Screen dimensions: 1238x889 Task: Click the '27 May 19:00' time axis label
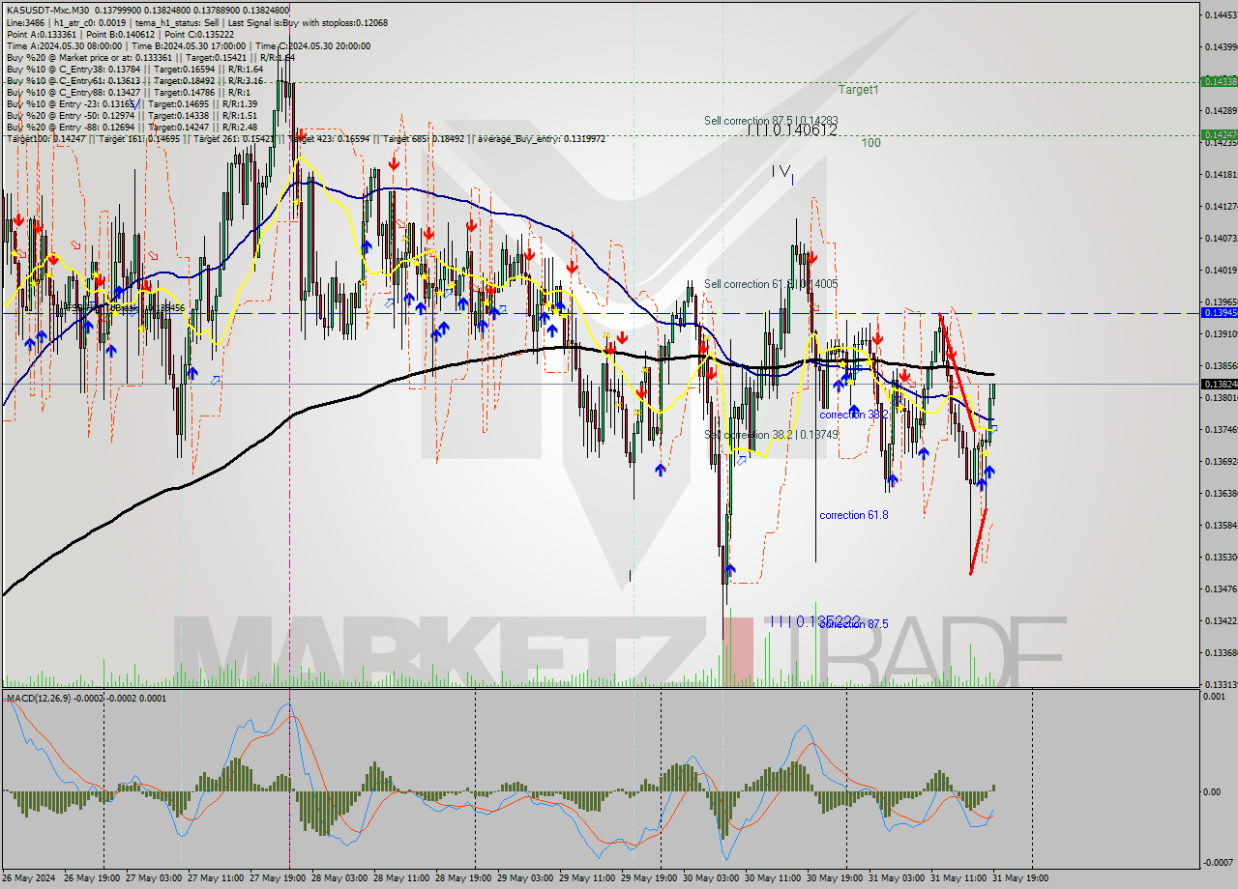[x=278, y=878]
